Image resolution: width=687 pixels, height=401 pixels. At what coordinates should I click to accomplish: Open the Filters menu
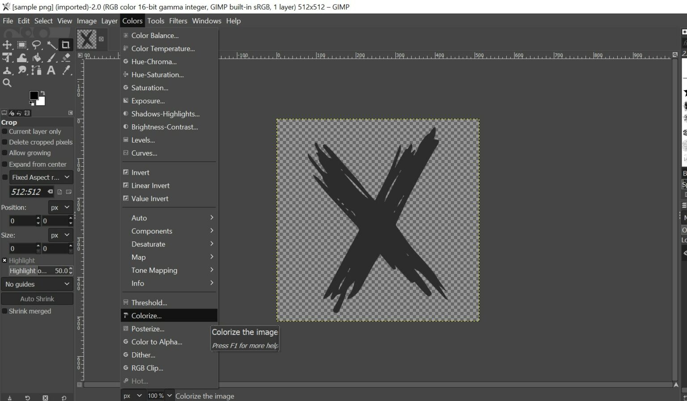pos(178,21)
